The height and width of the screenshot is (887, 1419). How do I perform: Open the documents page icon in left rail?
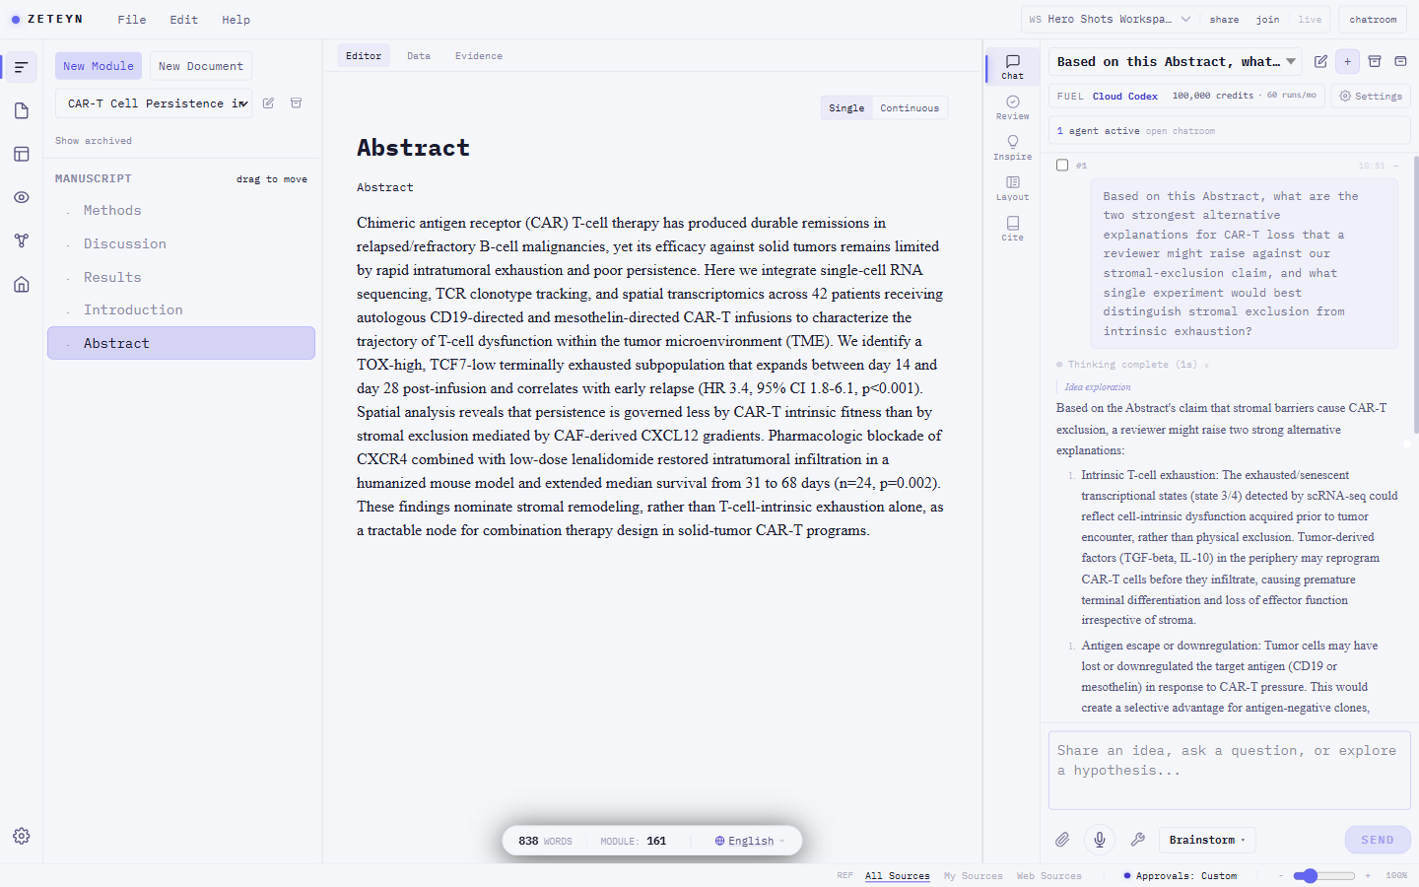pyautogui.click(x=22, y=110)
